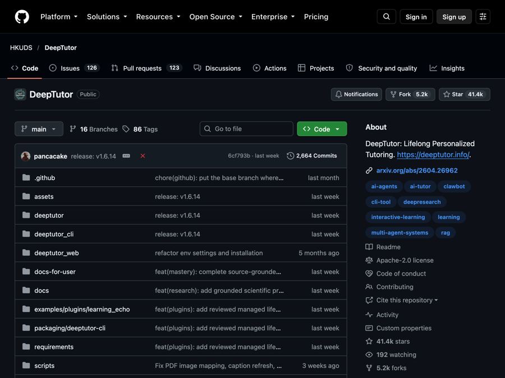Open the search magnifier in the header
This screenshot has height=378, width=505.
pyautogui.click(x=386, y=17)
